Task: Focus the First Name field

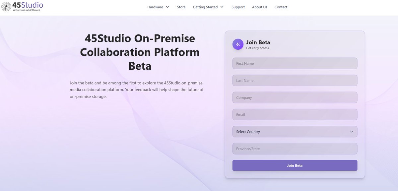Action: pos(295,63)
